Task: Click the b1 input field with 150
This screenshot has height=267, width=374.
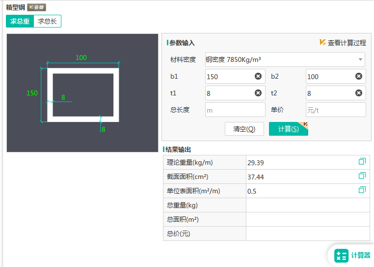Action: pyautogui.click(x=235, y=76)
